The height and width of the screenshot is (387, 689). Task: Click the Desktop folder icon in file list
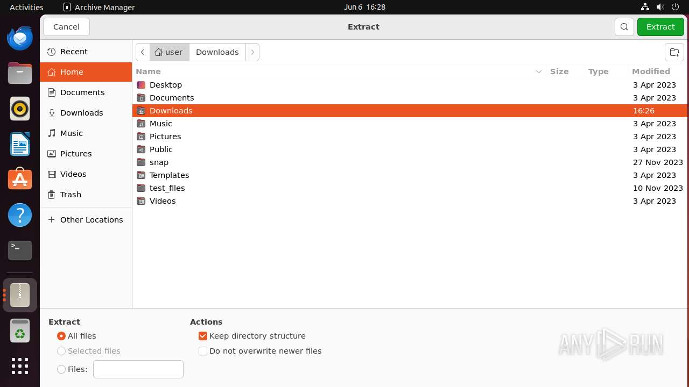click(x=141, y=85)
